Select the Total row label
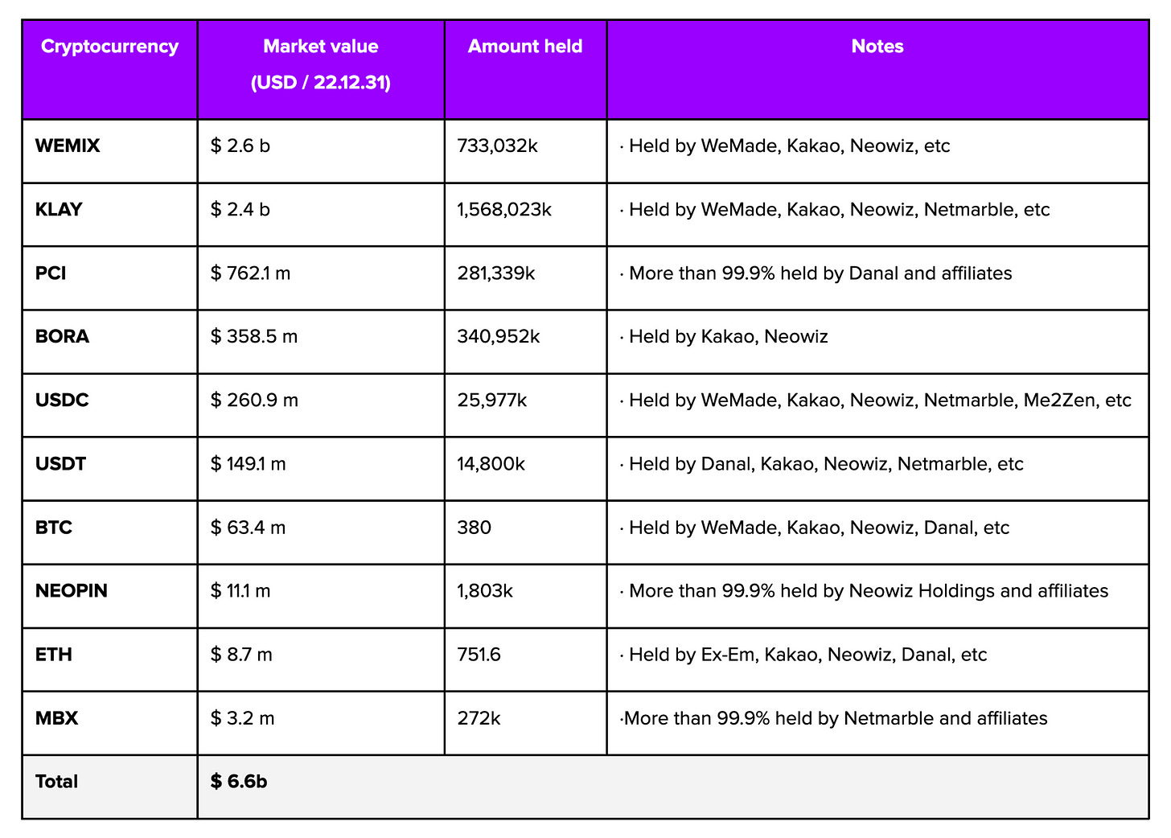This screenshot has width=1171, height=838. click(x=56, y=782)
